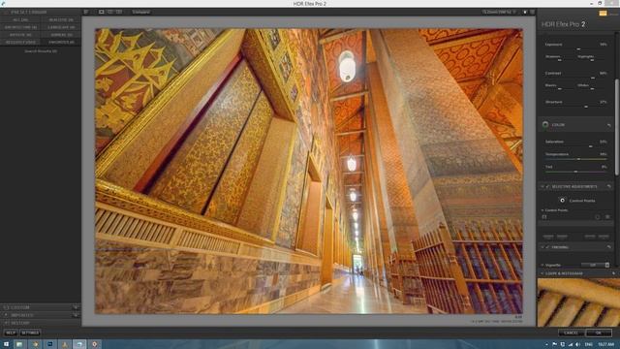
Task: Select side-by-side preview view icon
Action: [119, 12]
